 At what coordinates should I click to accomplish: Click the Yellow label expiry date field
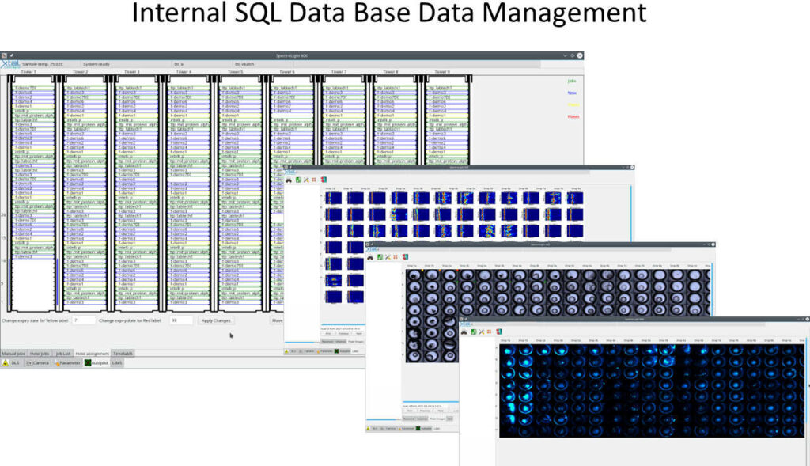point(82,320)
